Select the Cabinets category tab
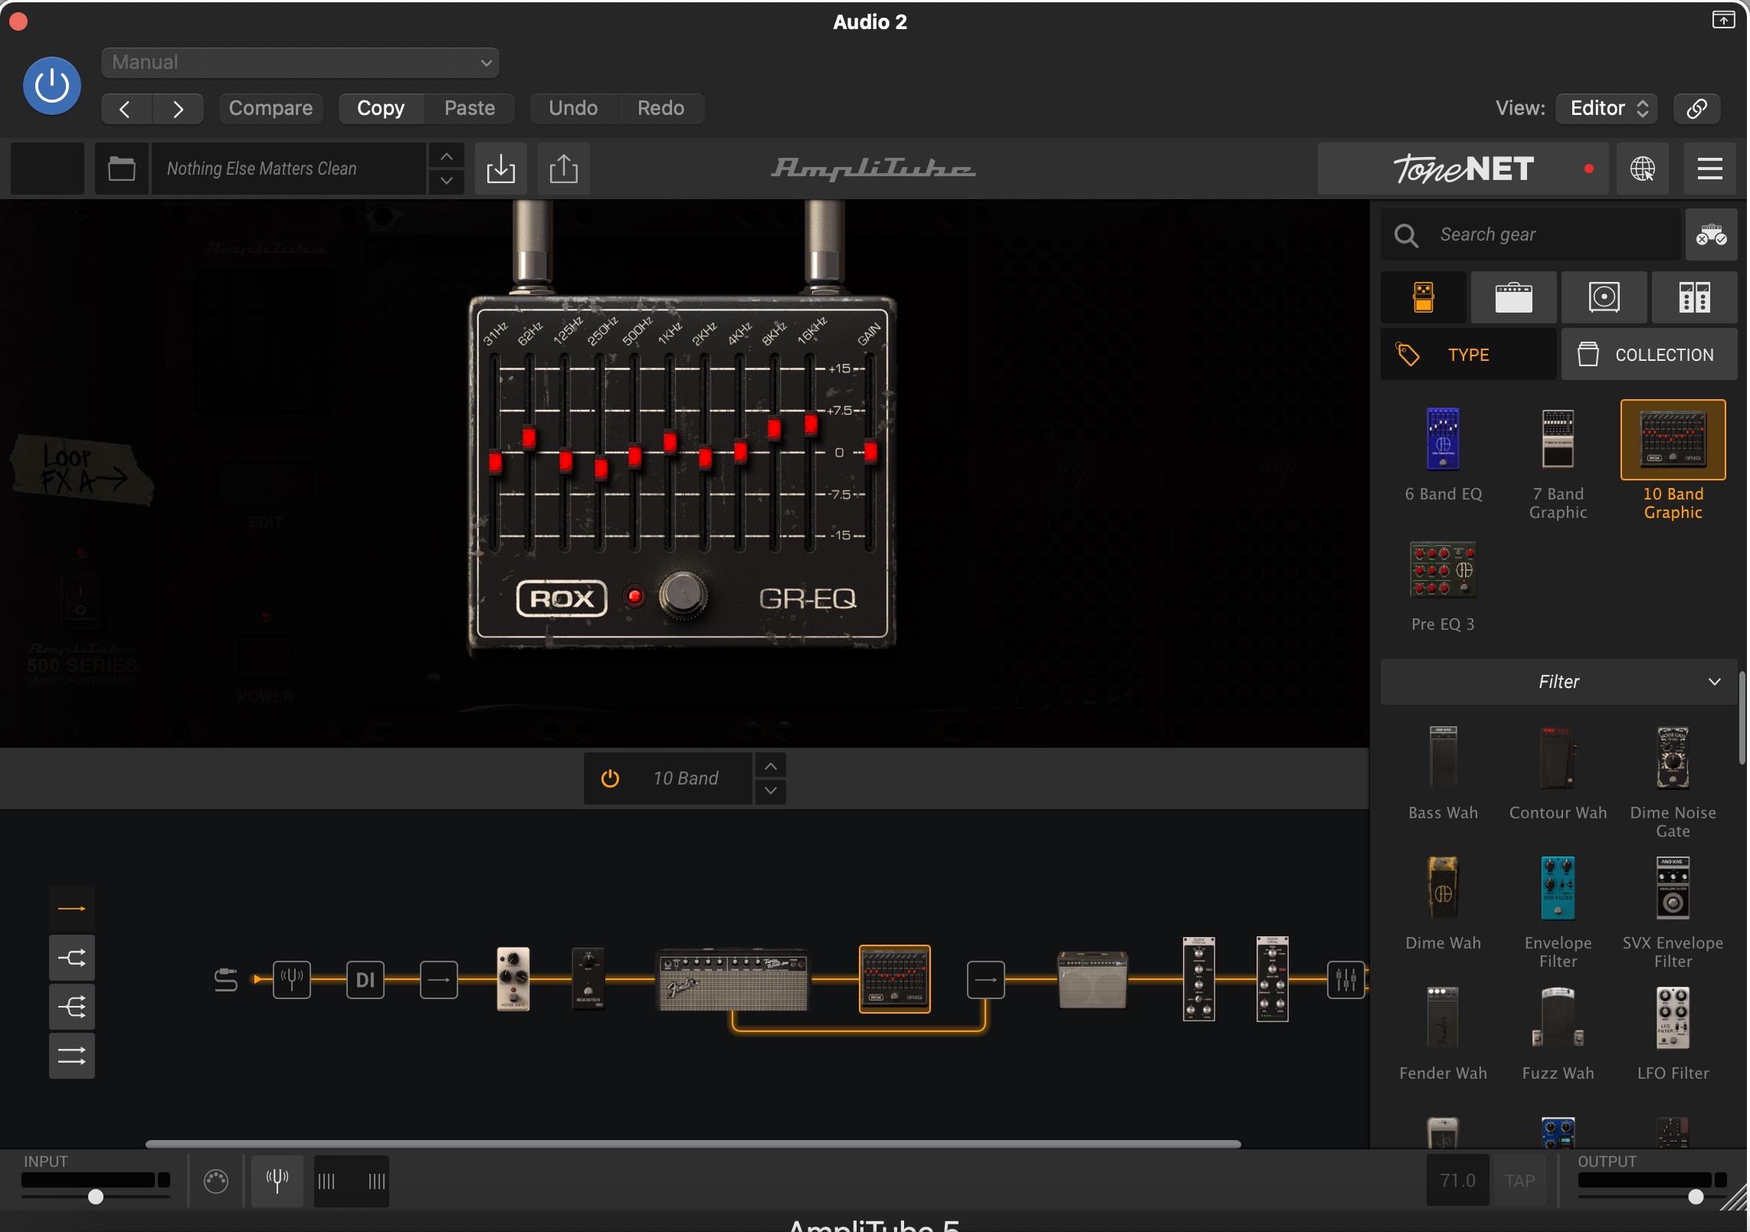The width and height of the screenshot is (1750, 1232). (x=1604, y=297)
